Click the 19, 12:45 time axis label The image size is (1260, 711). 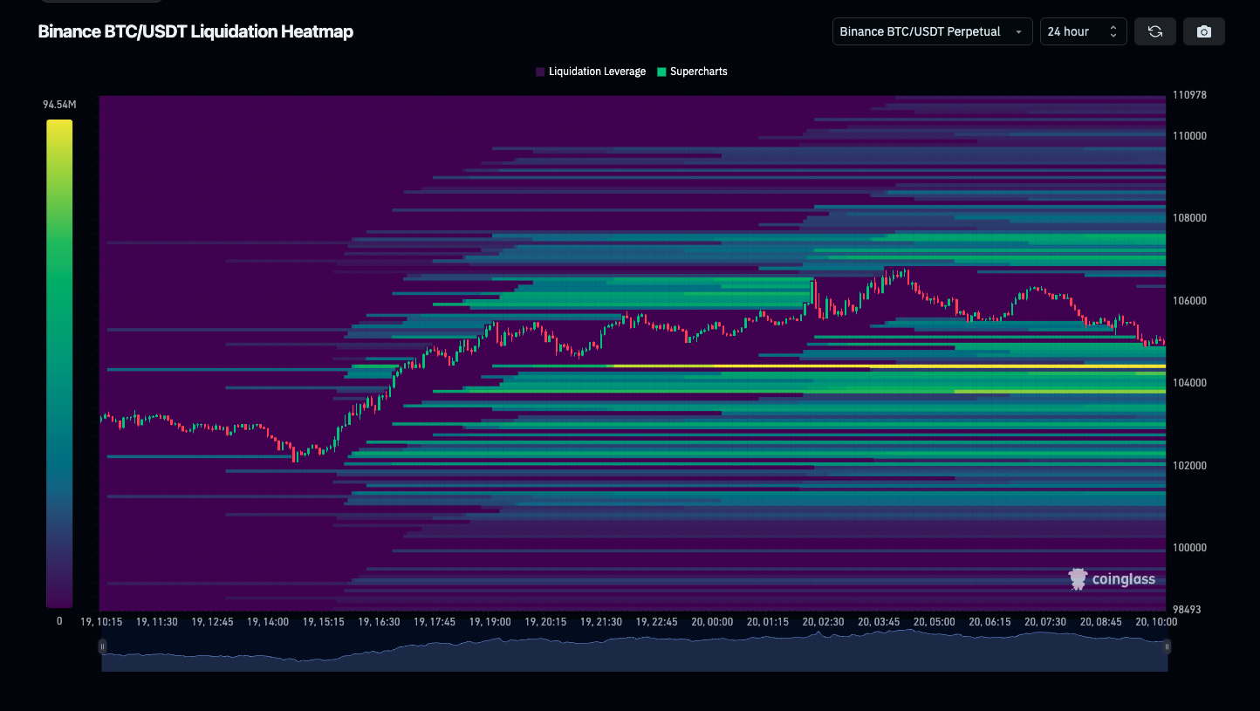tap(212, 622)
